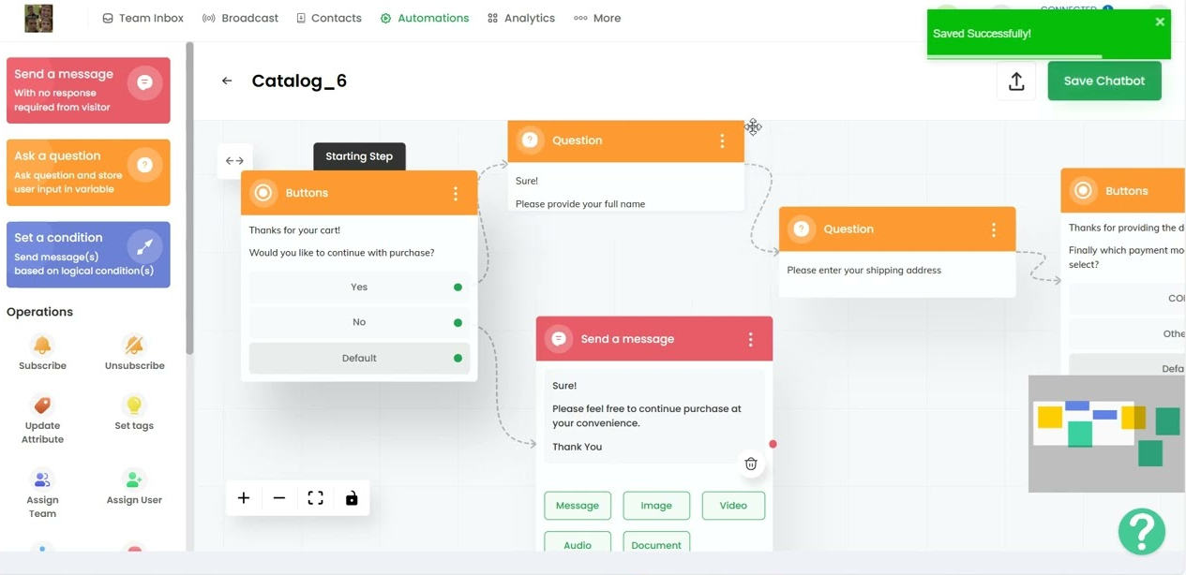Click the red connector dot on Send a message node

point(773,444)
